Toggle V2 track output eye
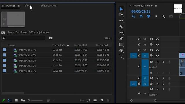Image resolution: width=185 pixels, height=104 pixels. click(157, 50)
